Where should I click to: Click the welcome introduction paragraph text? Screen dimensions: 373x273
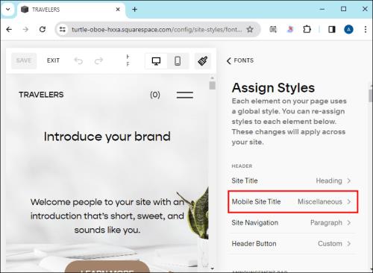(x=107, y=216)
